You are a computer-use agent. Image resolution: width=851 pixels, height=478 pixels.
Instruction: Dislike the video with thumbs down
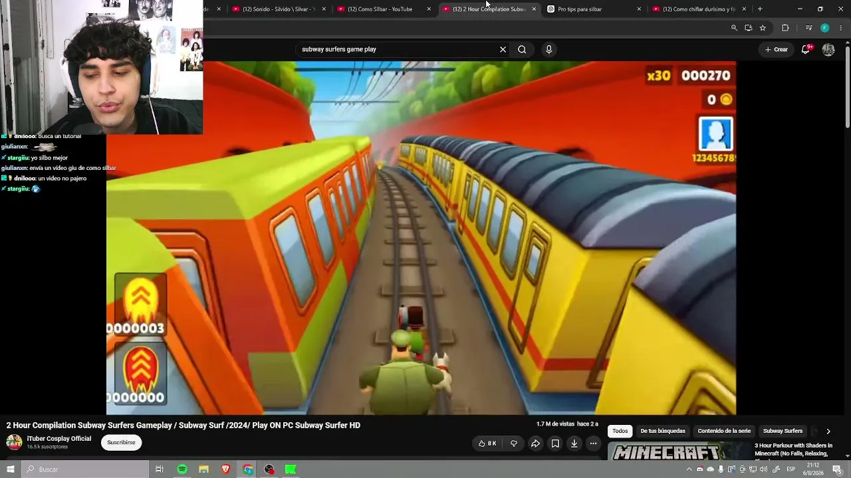[x=513, y=443]
